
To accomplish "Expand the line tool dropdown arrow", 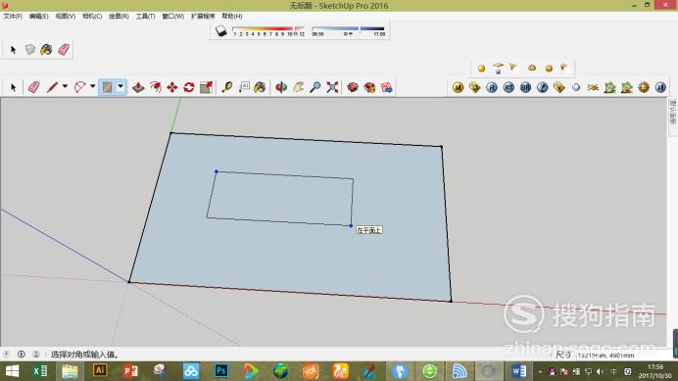I will [65, 86].
